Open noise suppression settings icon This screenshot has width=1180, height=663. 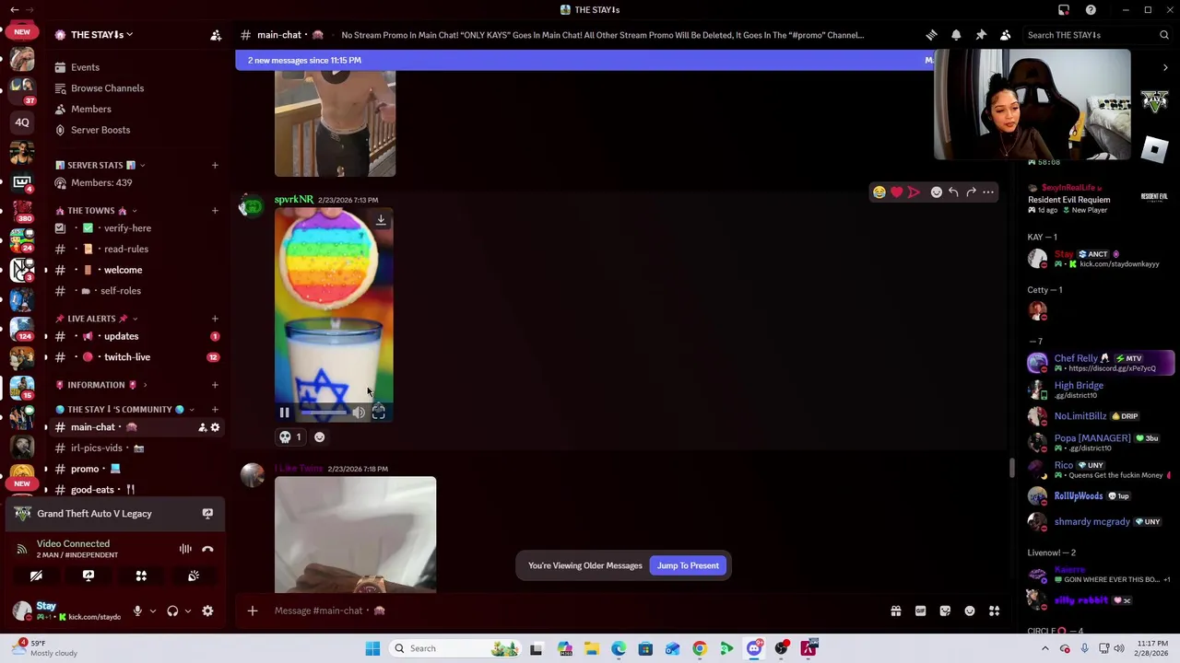(185, 549)
